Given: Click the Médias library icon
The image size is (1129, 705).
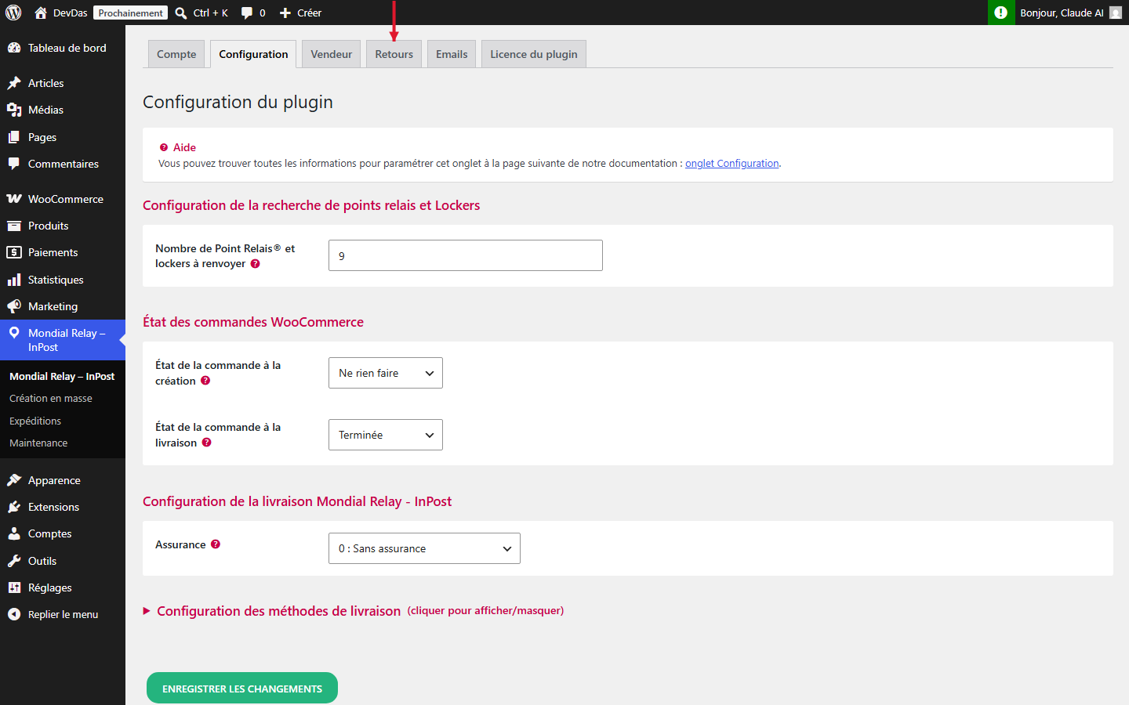Looking at the screenshot, I should pos(14,110).
